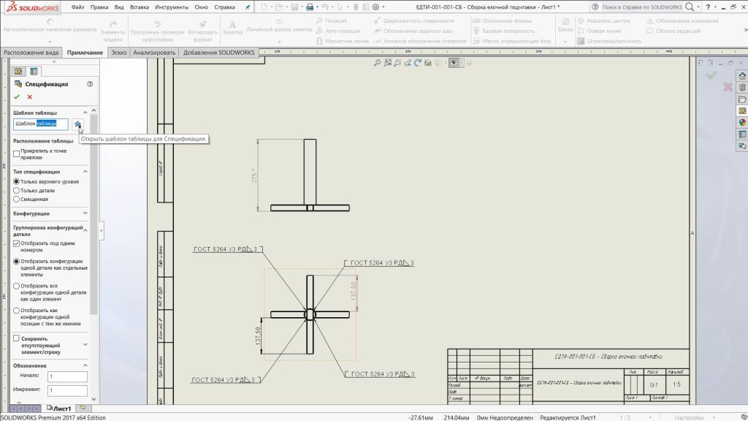Expand the Конфигурации section
748x421 pixels.
click(85, 213)
